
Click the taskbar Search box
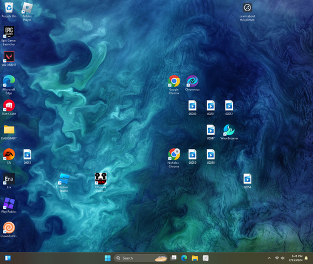(141, 258)
